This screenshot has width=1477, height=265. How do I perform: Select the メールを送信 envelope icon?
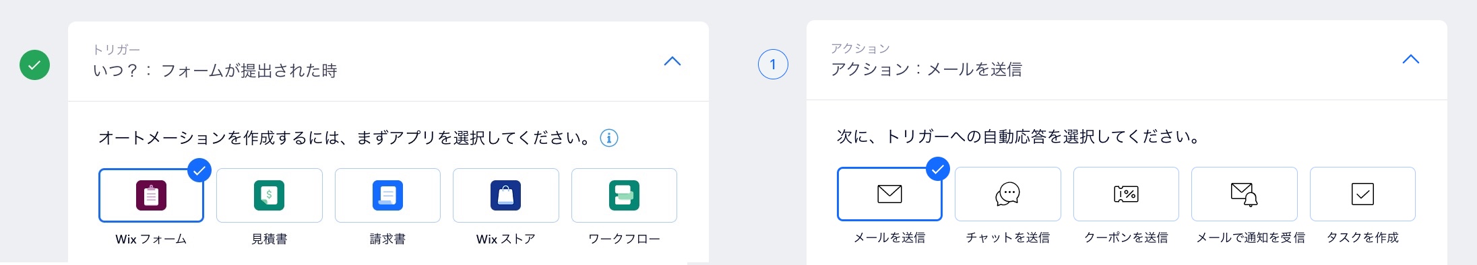pos(889,194)
